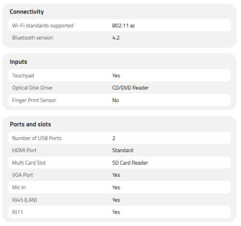The width and height of the screenshot is (241, 226).
Task: Select the Touchpad row label
Action: coord(23,75)
